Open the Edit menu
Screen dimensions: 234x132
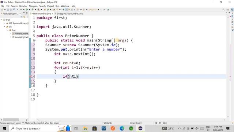point(7,6)
